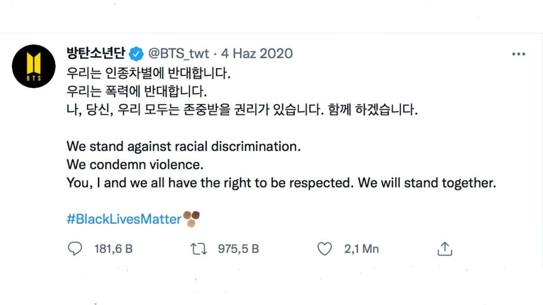This screenshot has height=305, width=543.
Task: Open the BTS profile avatar
Action: click(x=33, y=65)
